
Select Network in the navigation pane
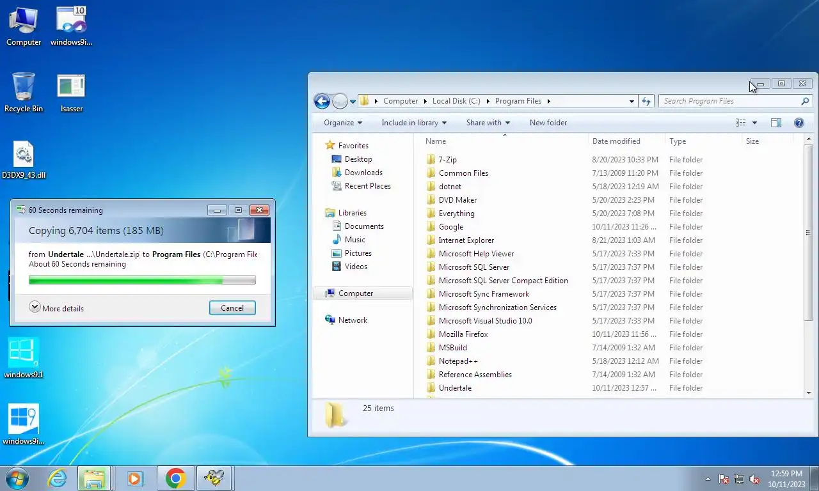[x=353, y=320]
